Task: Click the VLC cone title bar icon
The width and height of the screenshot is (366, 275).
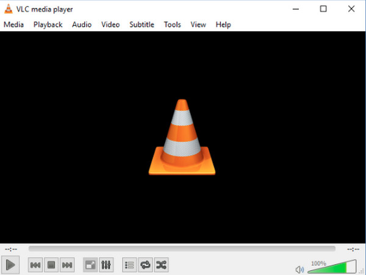Action: [9, 9]
